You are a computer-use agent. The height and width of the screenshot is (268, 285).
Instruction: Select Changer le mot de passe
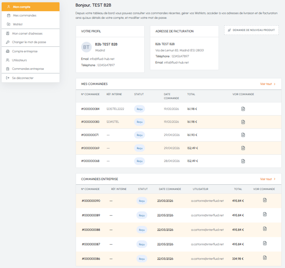(31, 42)
